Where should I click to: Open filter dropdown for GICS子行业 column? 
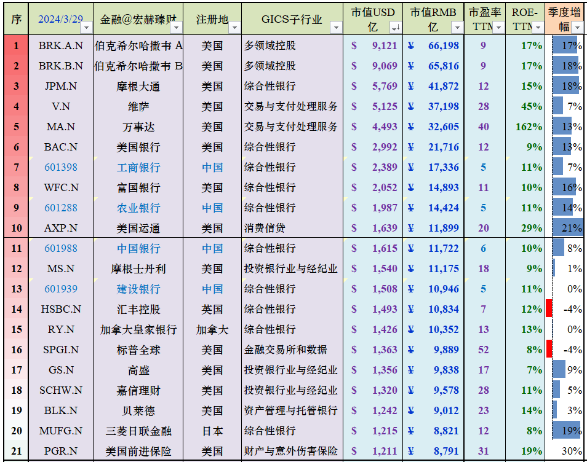(336, 28)
